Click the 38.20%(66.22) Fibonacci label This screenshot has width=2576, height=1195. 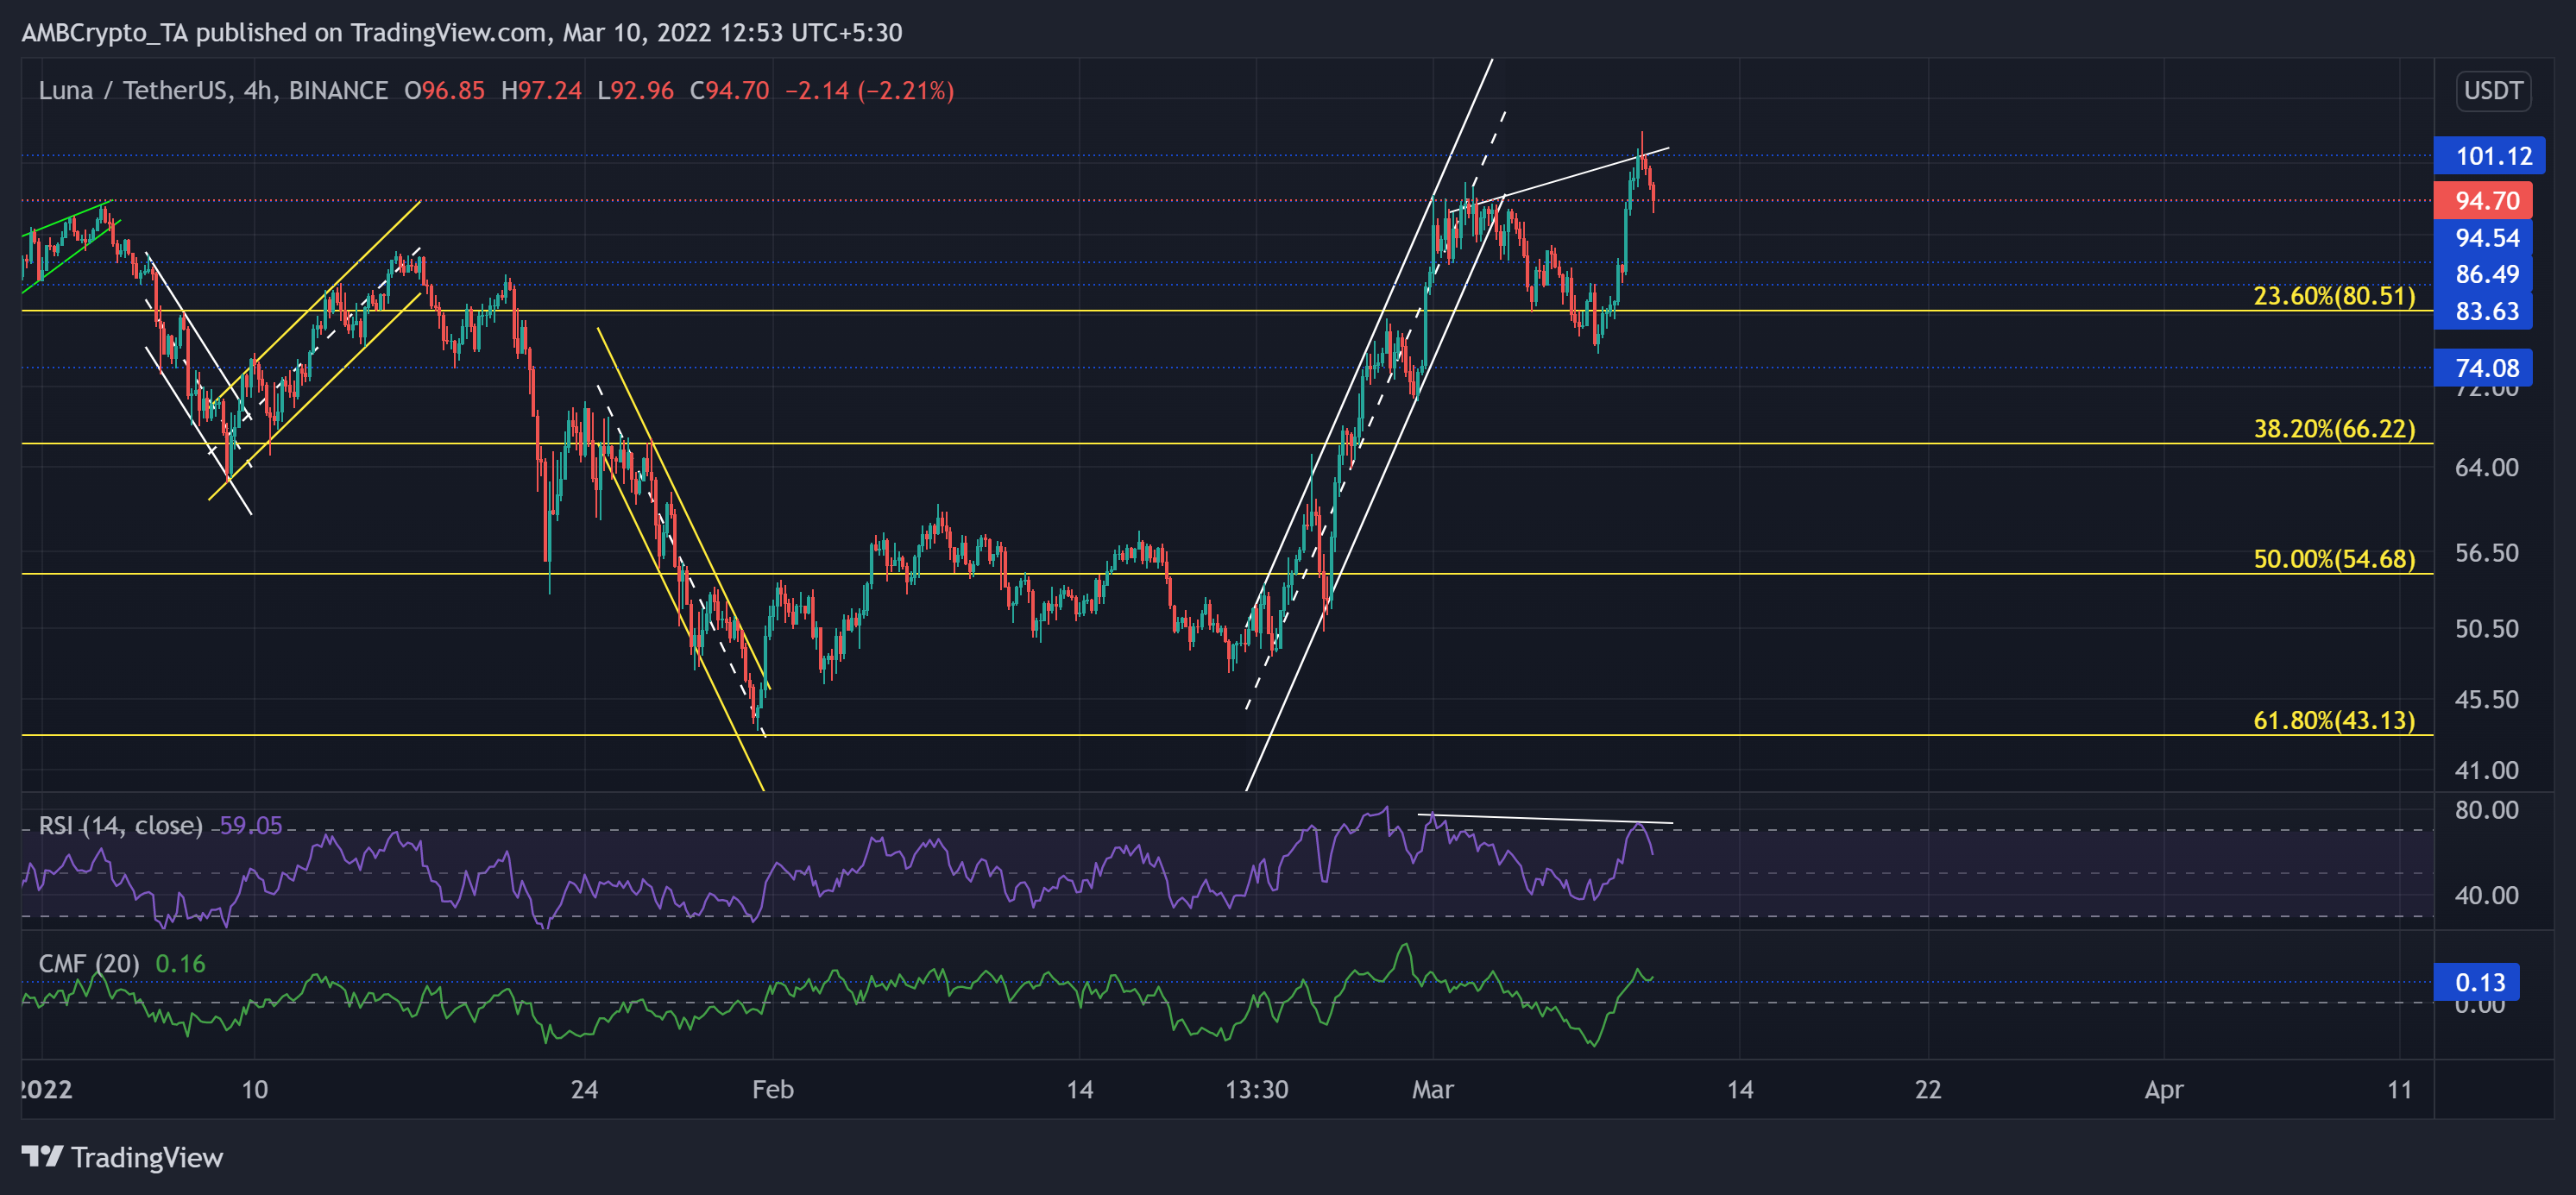(2333, 429)
